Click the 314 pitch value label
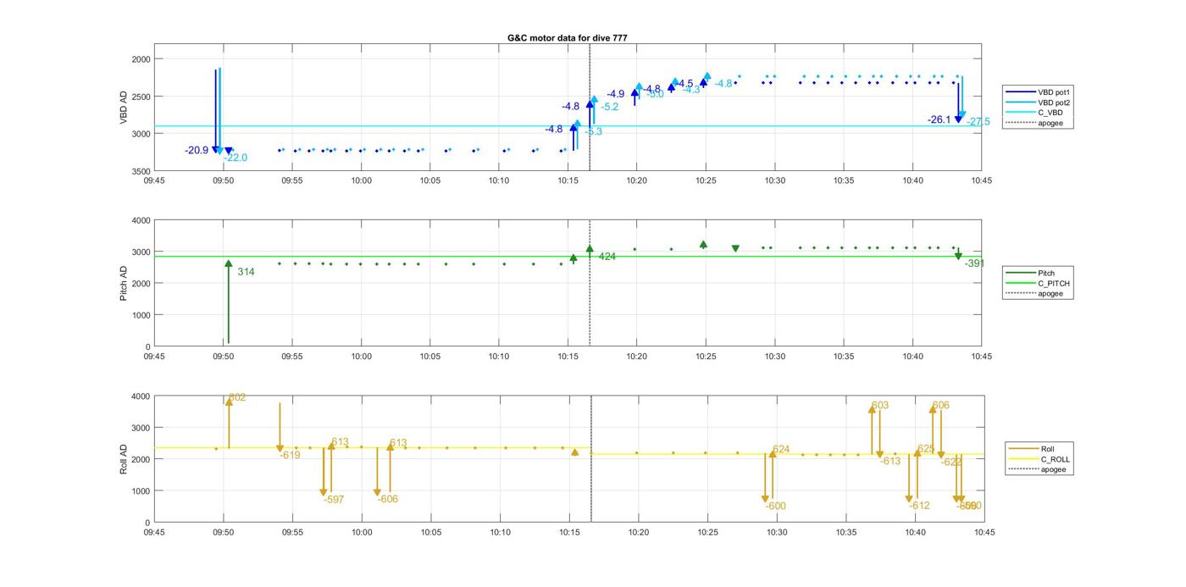This screenshot has width=1186, height=587. pyautogui.click(x=246, y=272)
